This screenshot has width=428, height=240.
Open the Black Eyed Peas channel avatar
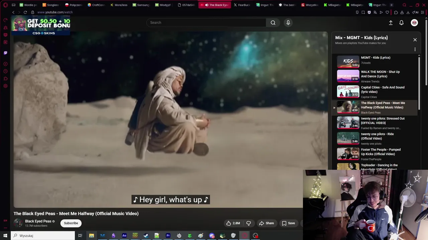(18, 223)
